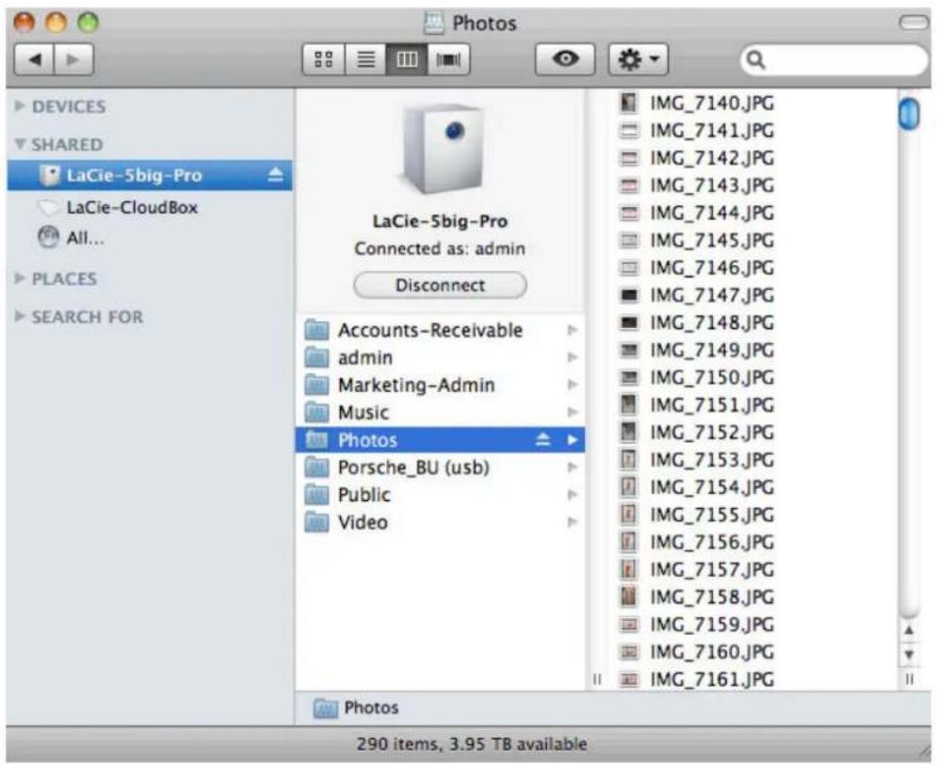Click the IMG_7160.JPG thumbnail icon
The height and width of the screenshot is (765, 938).
(629, 651)
